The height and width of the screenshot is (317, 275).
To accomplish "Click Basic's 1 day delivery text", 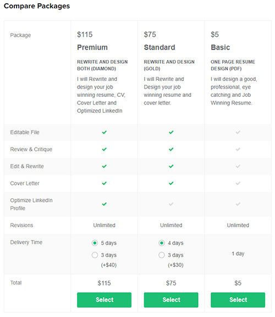I will [x=238, y=254].
